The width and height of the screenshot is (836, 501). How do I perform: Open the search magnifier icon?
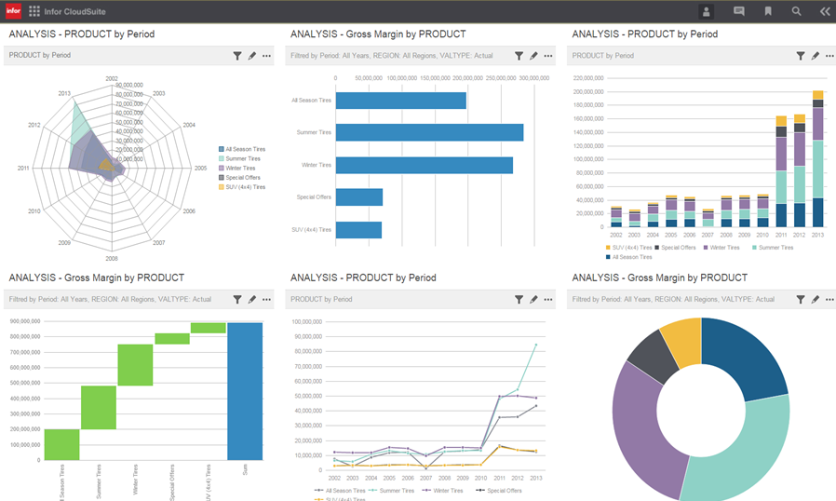coord(796,11)
